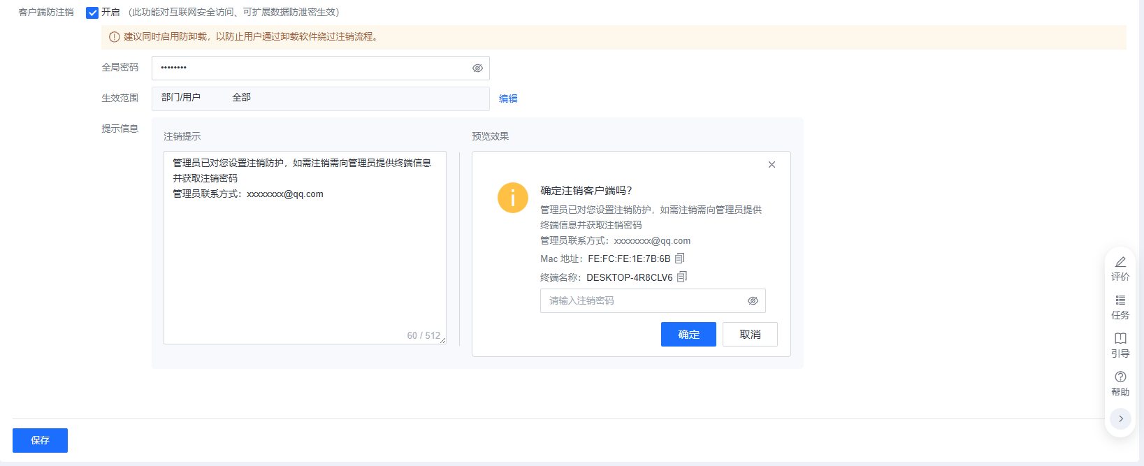This screenshot has width=1144, height=466.
Task: Collapse the right floating sidebar arrow
Action: 1120,418
